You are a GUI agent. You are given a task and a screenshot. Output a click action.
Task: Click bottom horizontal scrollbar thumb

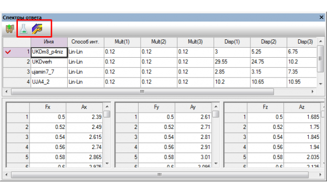pyautogui.click(x=160, y=175)
